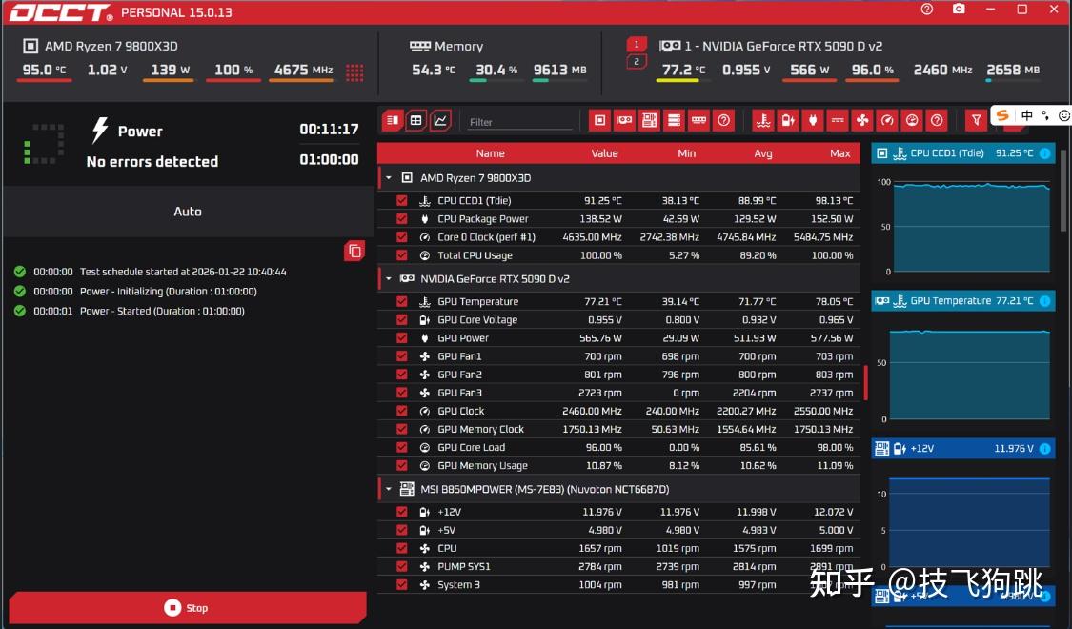Screen dimensions: 1072x629
Task: Toggle the storage sensors filter icon
Action: tap(674, 120)
